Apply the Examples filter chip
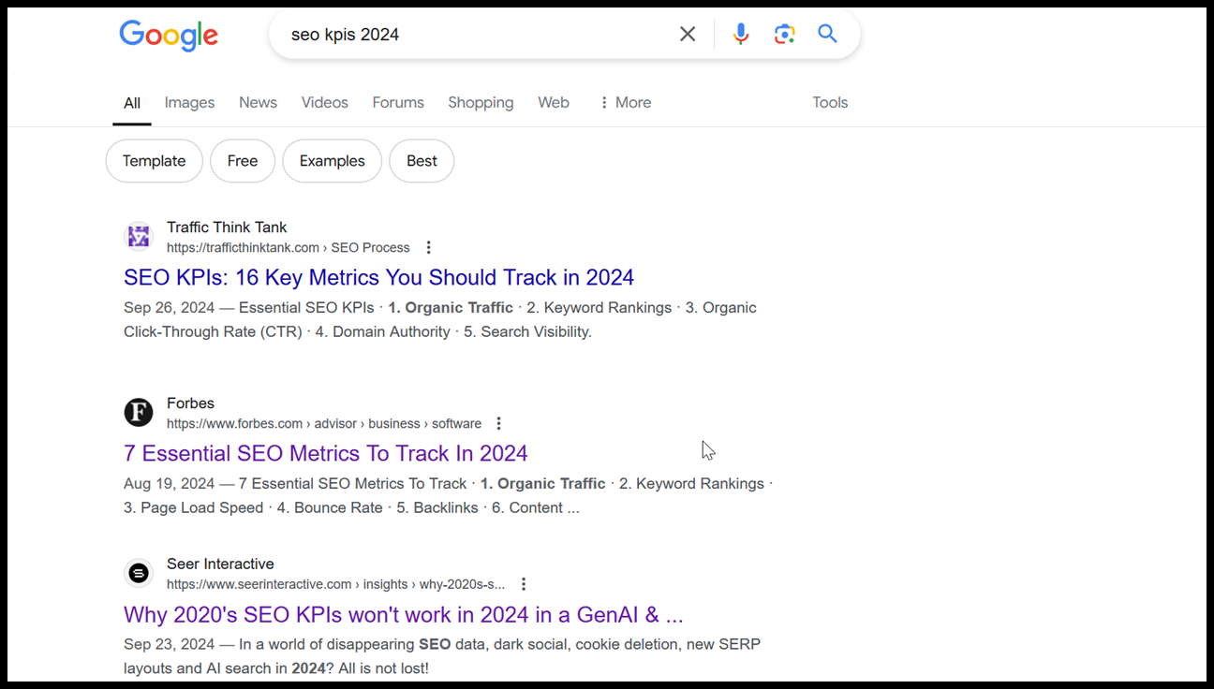The image size is (1214, 689). (x=332, y=161)
